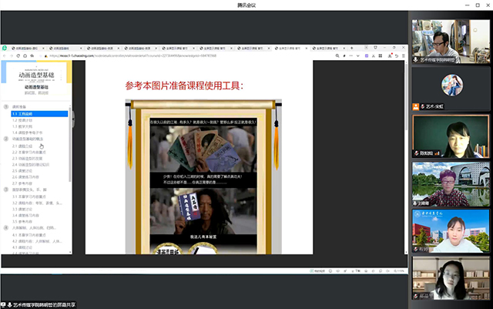
Task: Select the purple-hat participant video tile
Action: [451, 184]
